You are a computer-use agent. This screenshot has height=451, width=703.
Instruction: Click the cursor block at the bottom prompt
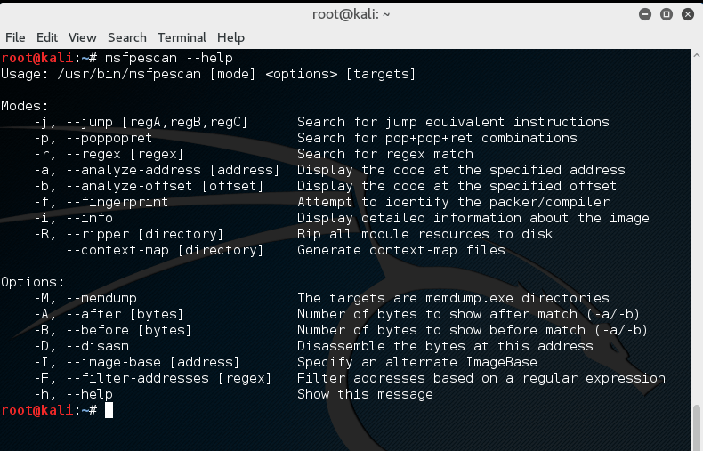109,410
